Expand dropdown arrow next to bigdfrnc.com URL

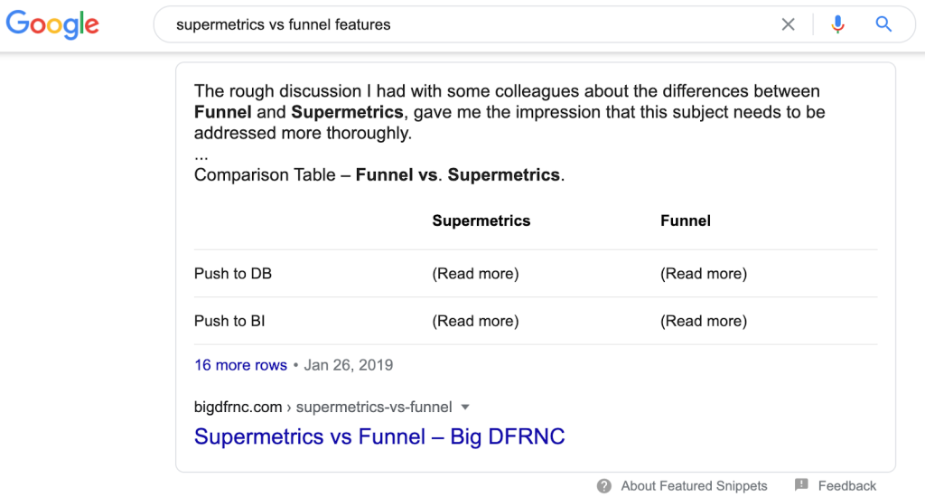(465, 408)
